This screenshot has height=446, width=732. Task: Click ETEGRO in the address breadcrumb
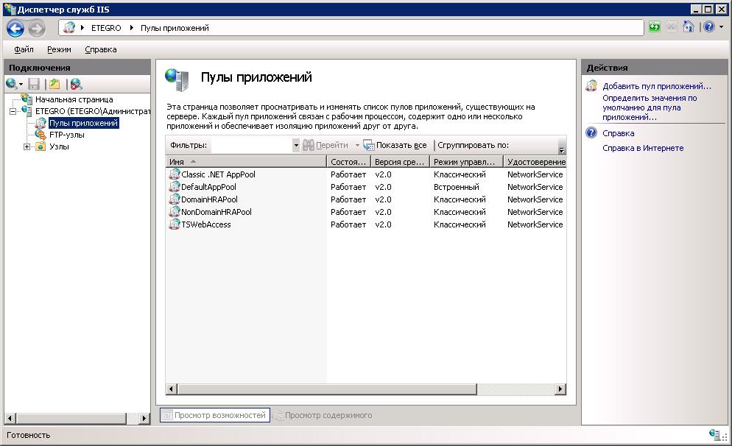106,28
